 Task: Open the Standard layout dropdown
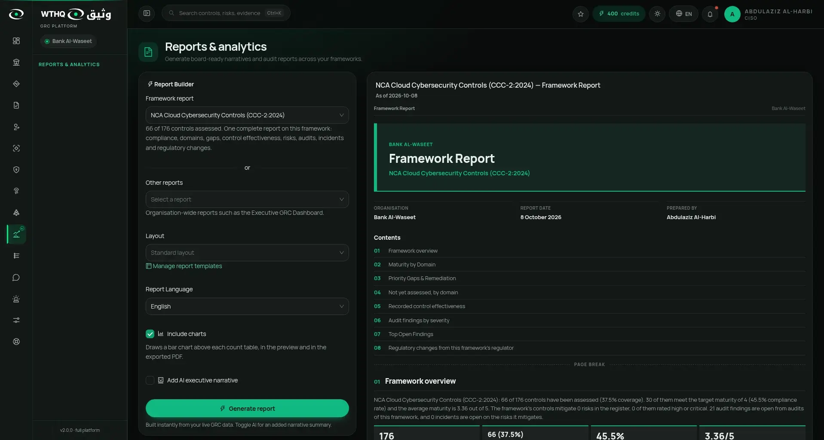coord(247,253)
